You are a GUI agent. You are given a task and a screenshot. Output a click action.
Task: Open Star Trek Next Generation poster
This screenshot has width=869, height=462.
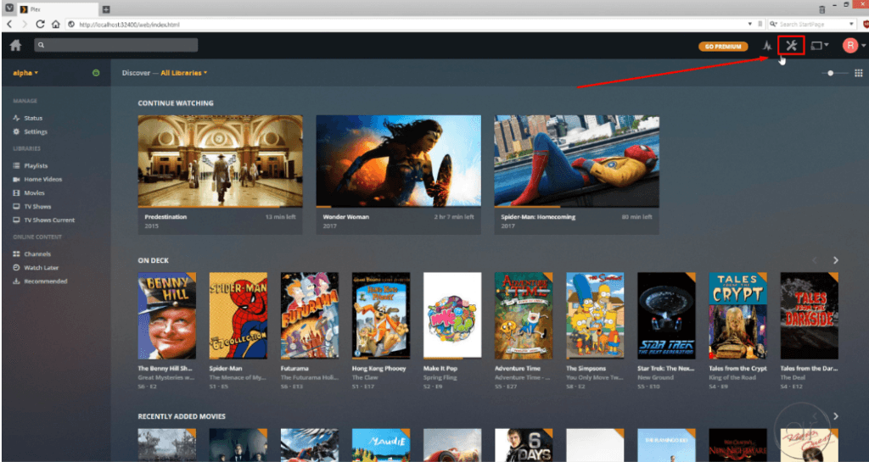667,315
